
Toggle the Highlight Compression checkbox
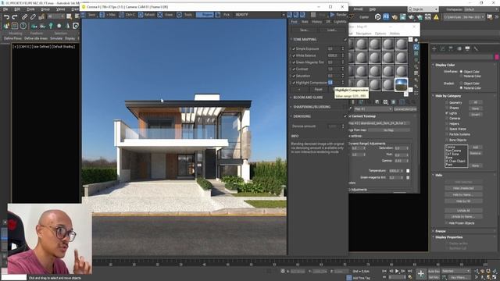[294, 83]
